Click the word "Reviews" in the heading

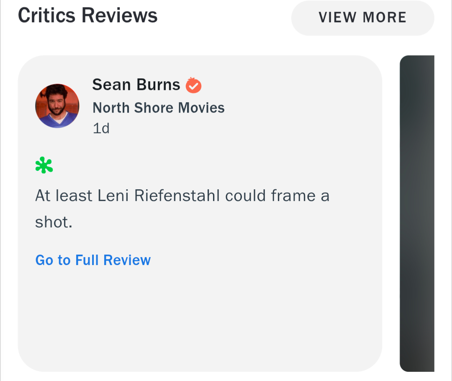119,15
